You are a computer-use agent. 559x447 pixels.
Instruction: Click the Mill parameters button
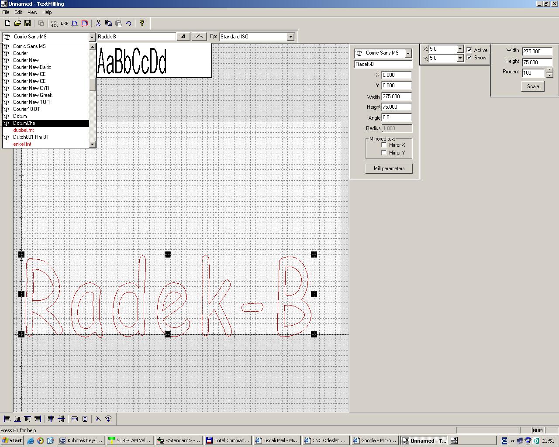(389, 168)
